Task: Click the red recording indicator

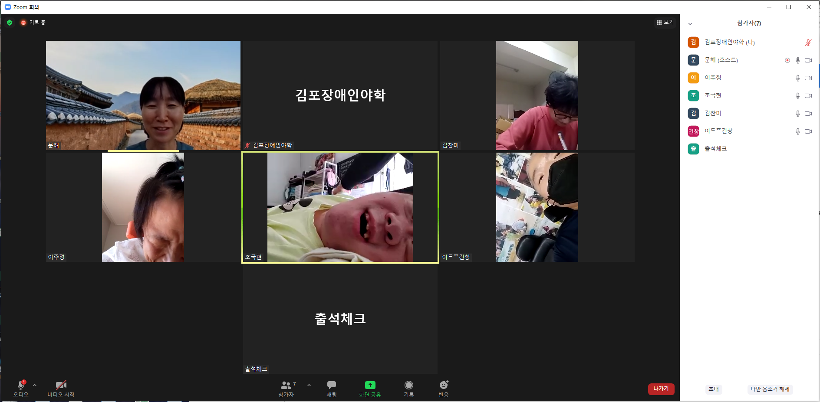Action: pos(23,23)
